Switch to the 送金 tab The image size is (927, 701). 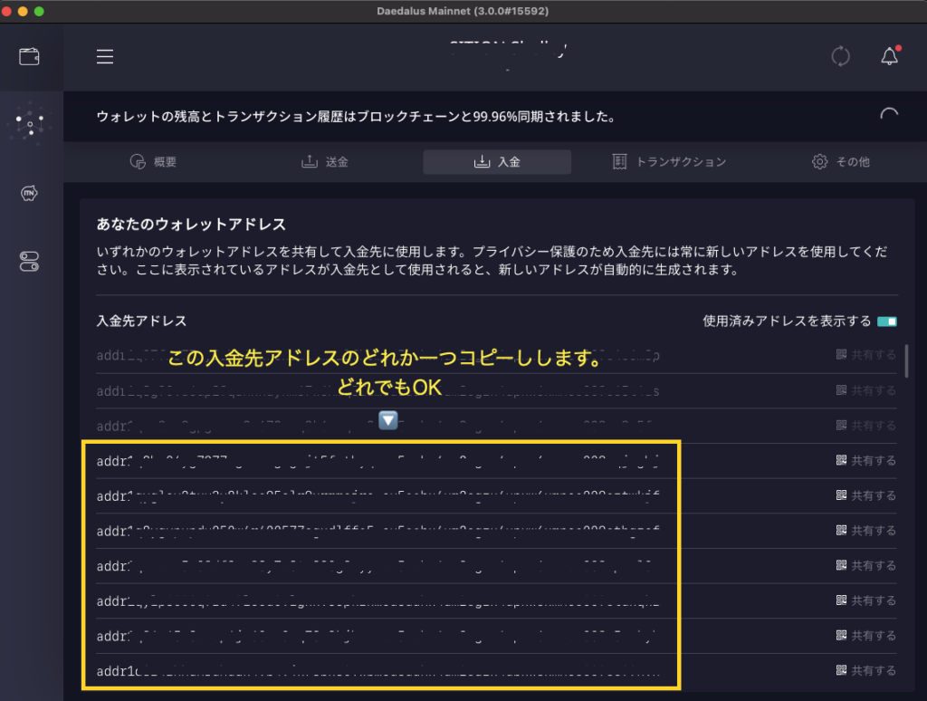click(325, 162)
